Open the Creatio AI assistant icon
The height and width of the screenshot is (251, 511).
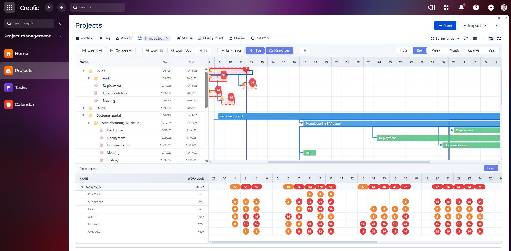(x=431, y=7)
